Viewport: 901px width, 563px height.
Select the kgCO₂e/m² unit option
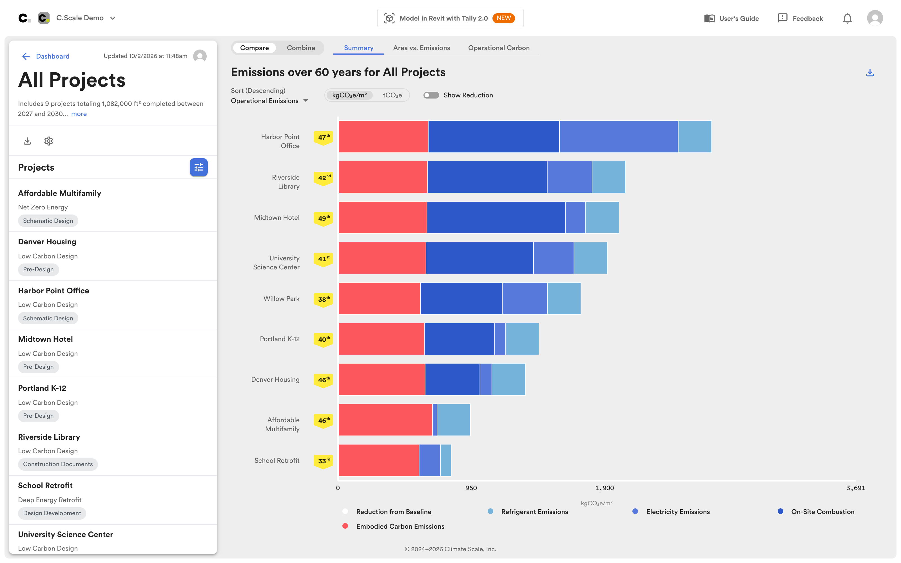[349, 95]
